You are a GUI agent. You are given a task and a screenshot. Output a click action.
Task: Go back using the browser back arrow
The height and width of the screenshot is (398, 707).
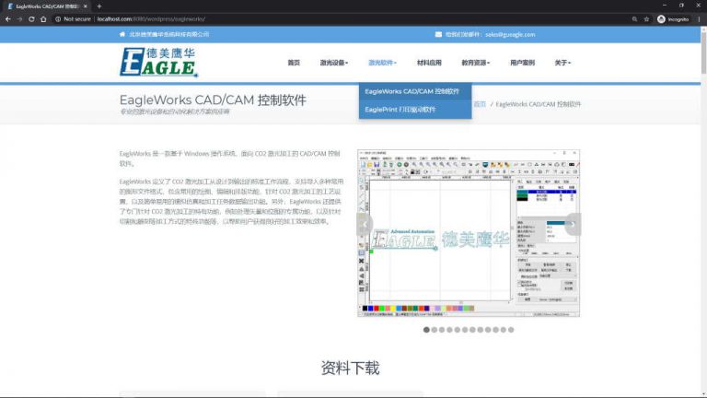(7, 19)
